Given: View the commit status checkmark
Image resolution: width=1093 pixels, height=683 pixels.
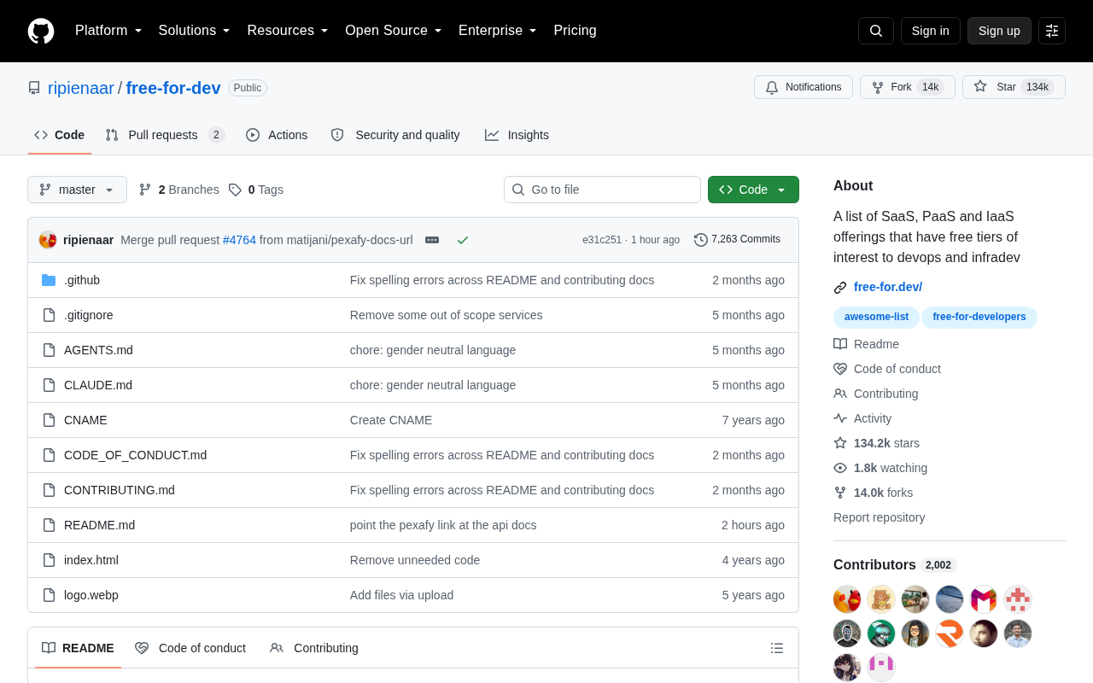Looking at the screenshot, I should pyautogui.click(x=463, y=240).
